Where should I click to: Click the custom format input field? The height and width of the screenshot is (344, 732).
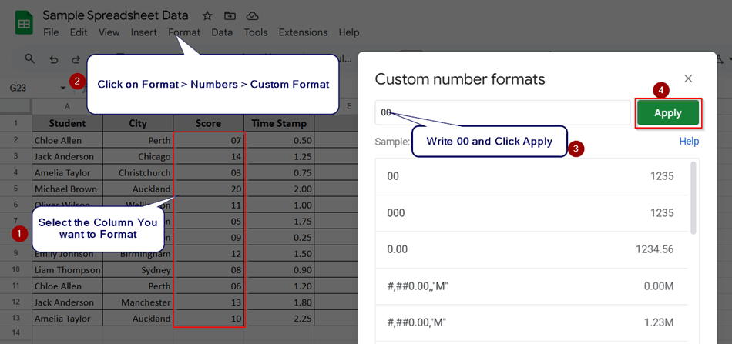(503, 112)
